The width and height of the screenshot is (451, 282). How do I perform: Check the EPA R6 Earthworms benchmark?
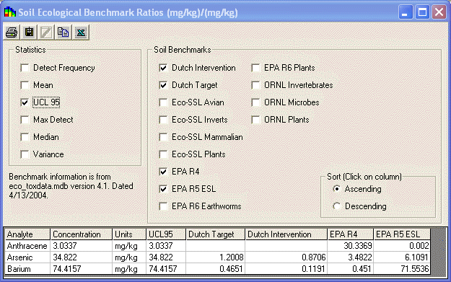pos(163,206)
